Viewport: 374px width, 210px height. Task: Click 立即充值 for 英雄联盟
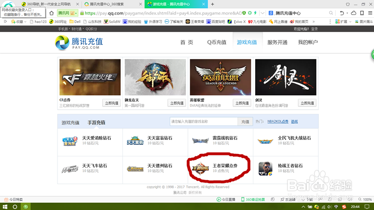tap(242, 103)
